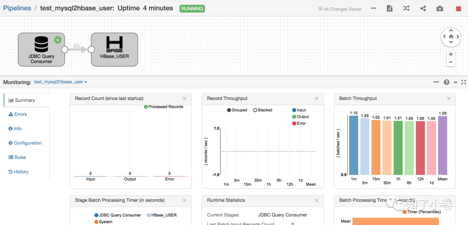468x225 pixels.
Task: Select the Grouped radio option
Action: pyautogui.click(x=237, y=110)
